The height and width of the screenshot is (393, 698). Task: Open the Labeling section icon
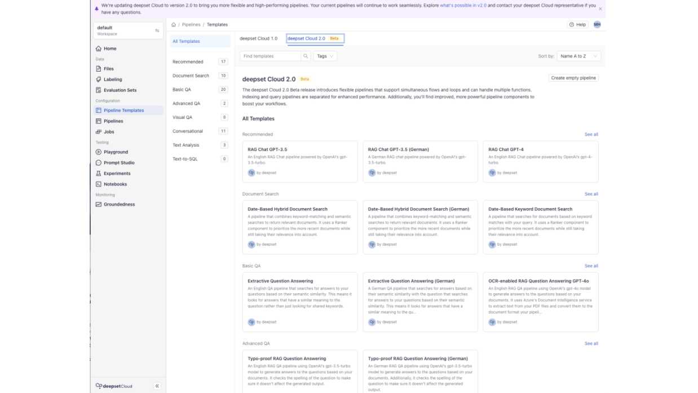coord(99,80)
